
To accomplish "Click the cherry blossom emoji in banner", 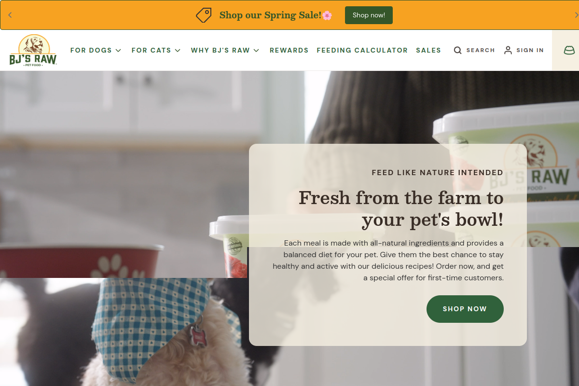I will click(327, 15).
